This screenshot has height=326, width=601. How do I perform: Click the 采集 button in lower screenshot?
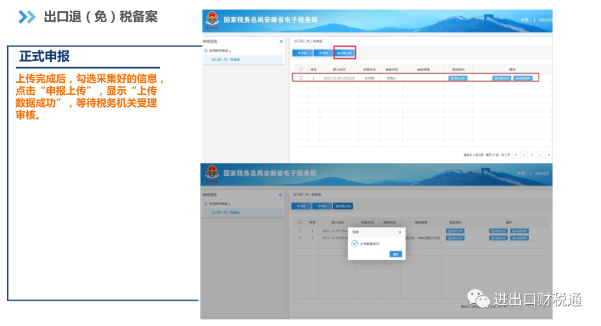tap(301, 206)
